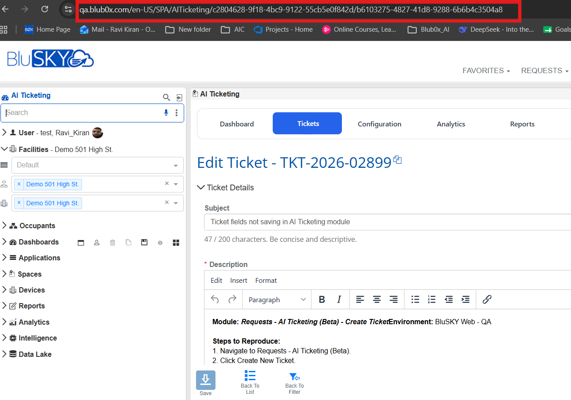
Task: Switch to the Analytics tab
Action: pos(451,124)
